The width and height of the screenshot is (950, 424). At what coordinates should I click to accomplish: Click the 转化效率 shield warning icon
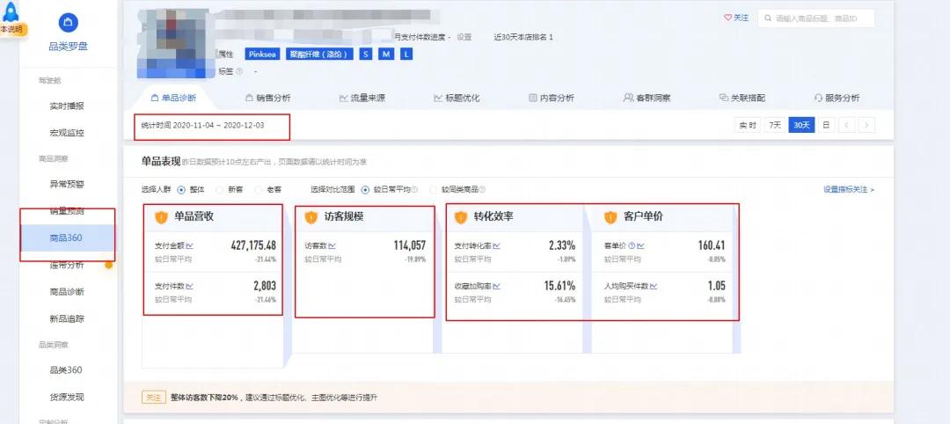(x=461, y=217)
